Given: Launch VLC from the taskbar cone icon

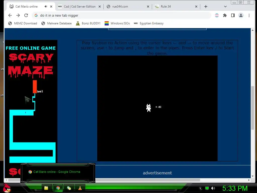Looking at the screenshot, I should tap(80, 188).
